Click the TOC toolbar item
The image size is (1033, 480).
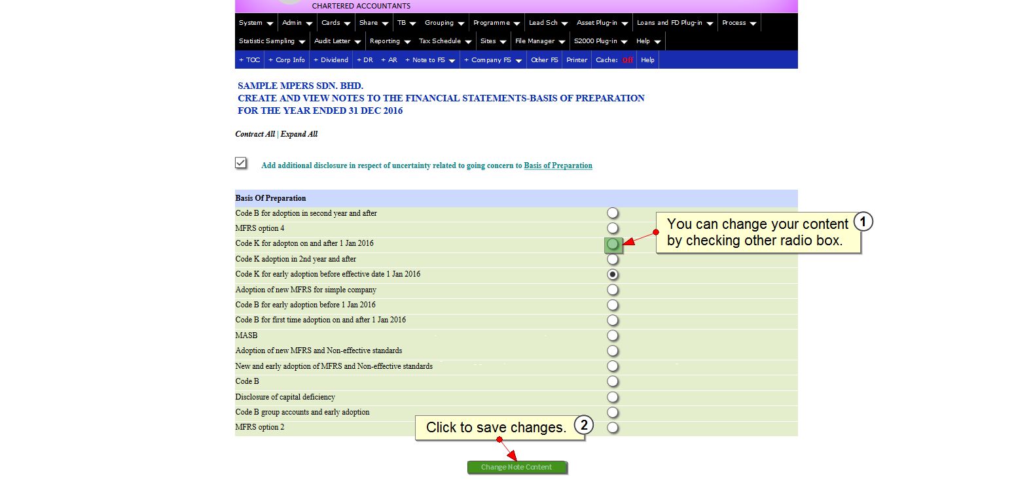[x=249, y=60]
